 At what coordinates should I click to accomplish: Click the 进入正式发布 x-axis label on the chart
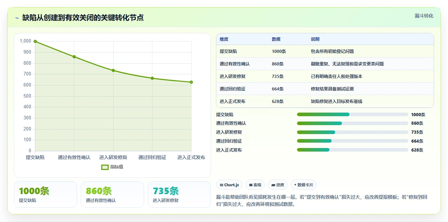click(x=191, y=157)
